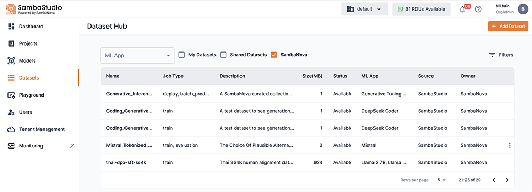Click the Description column header

pos(232,76)
